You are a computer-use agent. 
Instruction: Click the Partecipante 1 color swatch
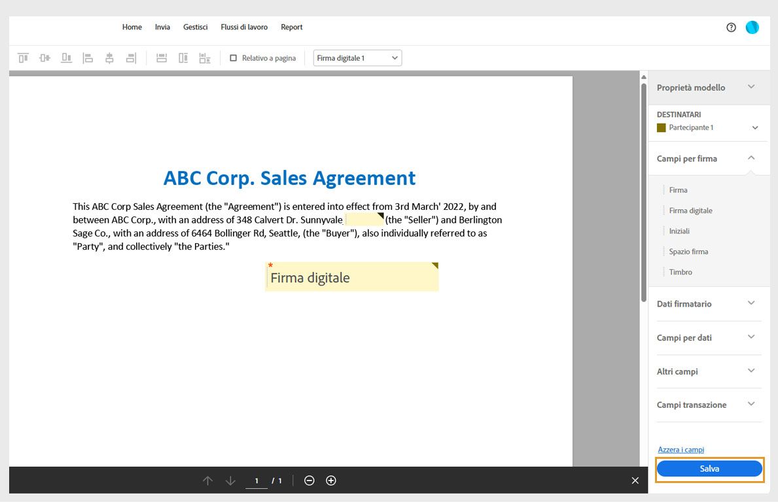pos(661,128)
